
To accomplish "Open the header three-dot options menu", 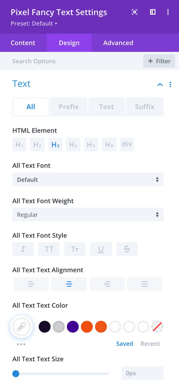I will click(168, 12).
